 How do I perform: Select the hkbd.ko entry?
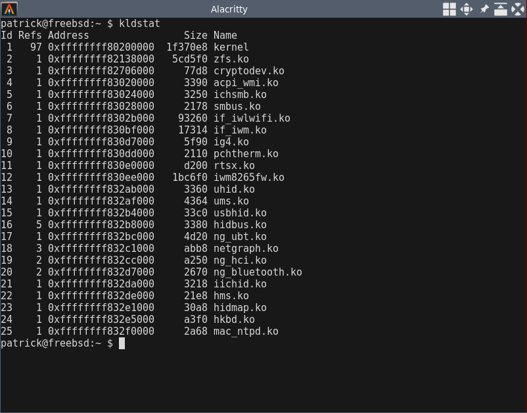235,320
